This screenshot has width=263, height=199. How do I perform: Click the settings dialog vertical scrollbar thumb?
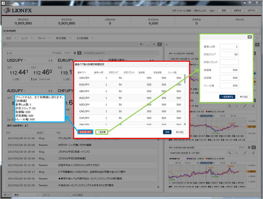185,80
